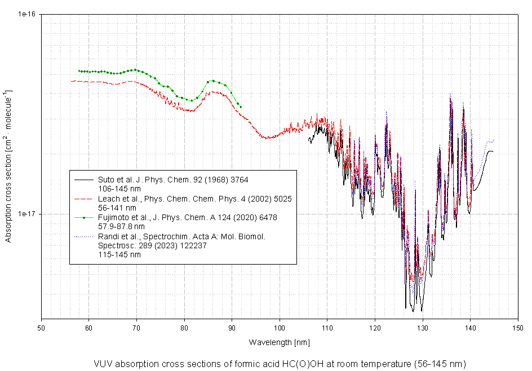Click the blue dotted line legend sample
The height and width of the screenshot is (371, 532).
[x=83, y=236]
